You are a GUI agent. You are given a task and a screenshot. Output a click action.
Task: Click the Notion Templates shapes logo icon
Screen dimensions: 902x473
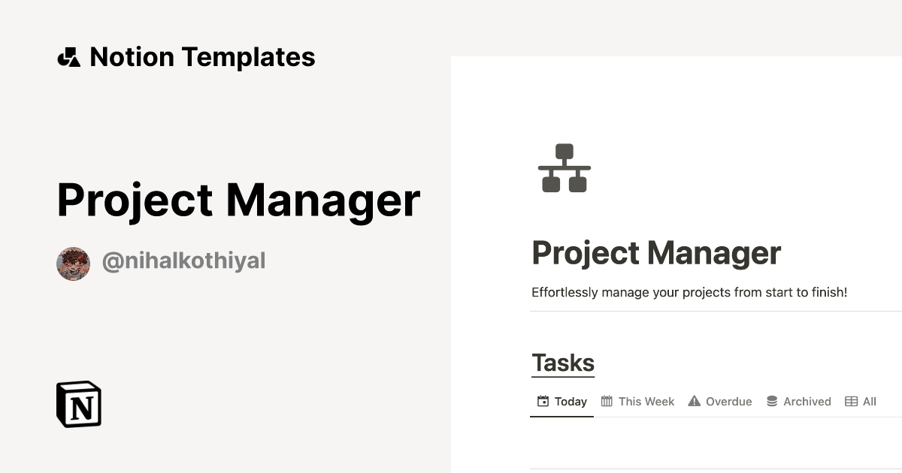[x=68, y=57]
